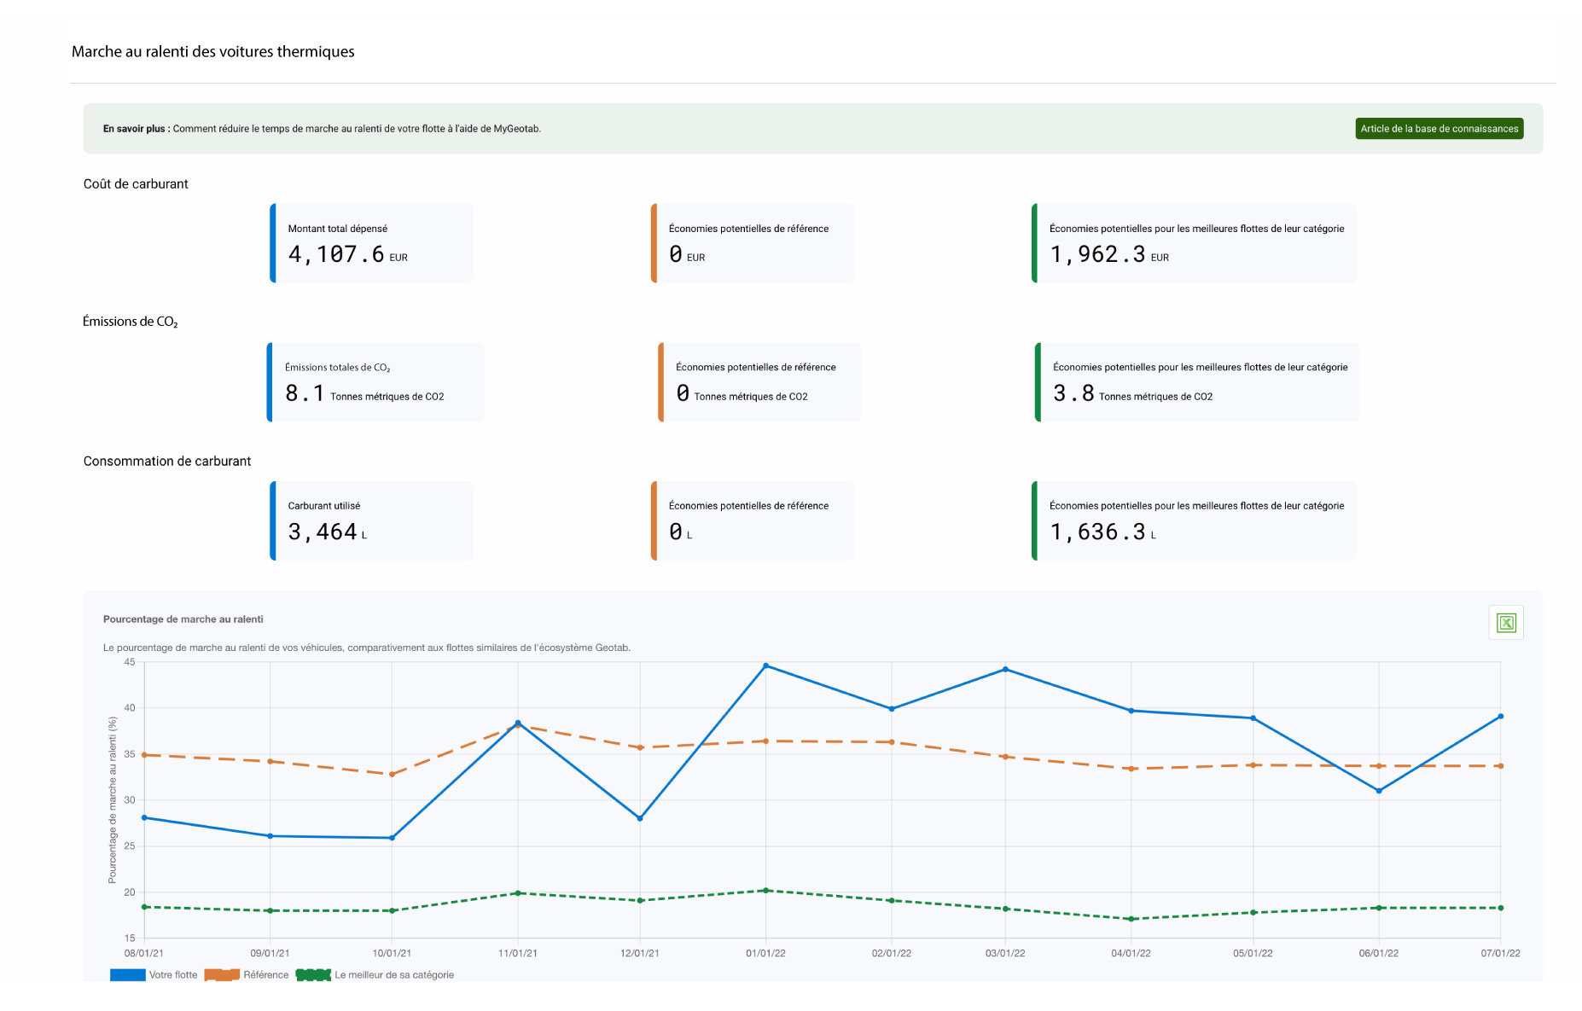The height and width of the screenshot is (1011, 1582).
Task: Select the blue fleet peak point at 01/01/22
Action: [x=765, y=665]
